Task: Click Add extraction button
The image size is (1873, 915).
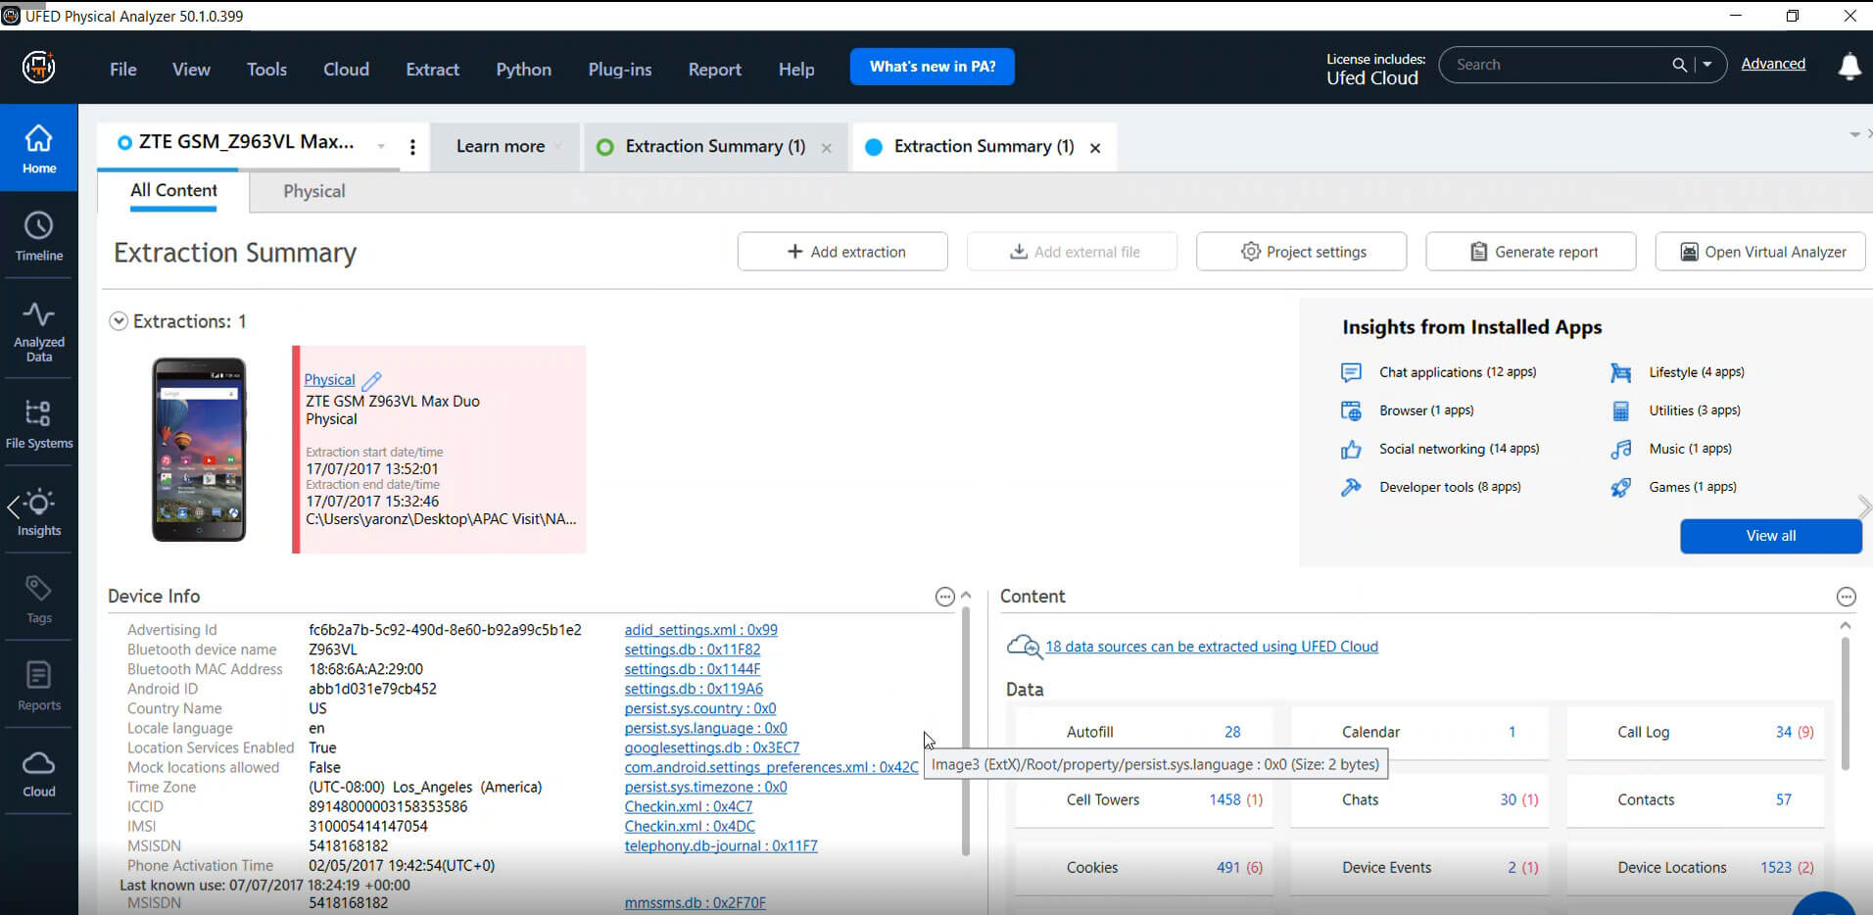Action: coord(842,252)
